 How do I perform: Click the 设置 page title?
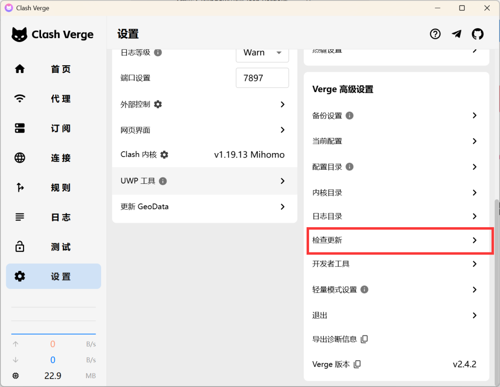[x=128, y=34]
